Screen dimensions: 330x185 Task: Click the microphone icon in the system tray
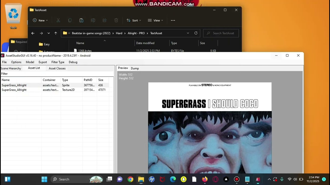click(282, 179)
